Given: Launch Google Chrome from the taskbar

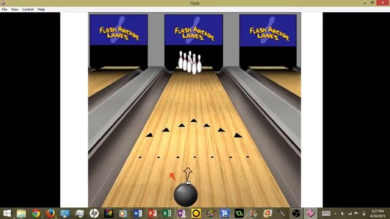Looking at the screenshot, I should 36,214.
